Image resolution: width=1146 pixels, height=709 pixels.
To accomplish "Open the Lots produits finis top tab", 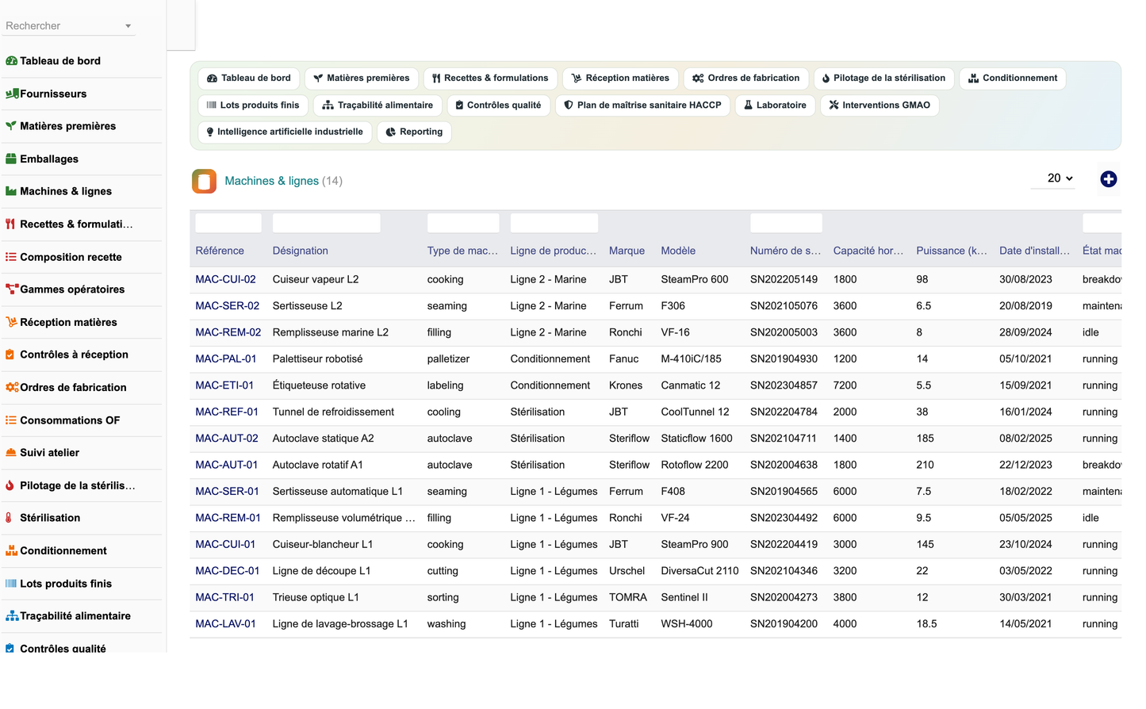I will pyautogui.click(x=253, y=105).
